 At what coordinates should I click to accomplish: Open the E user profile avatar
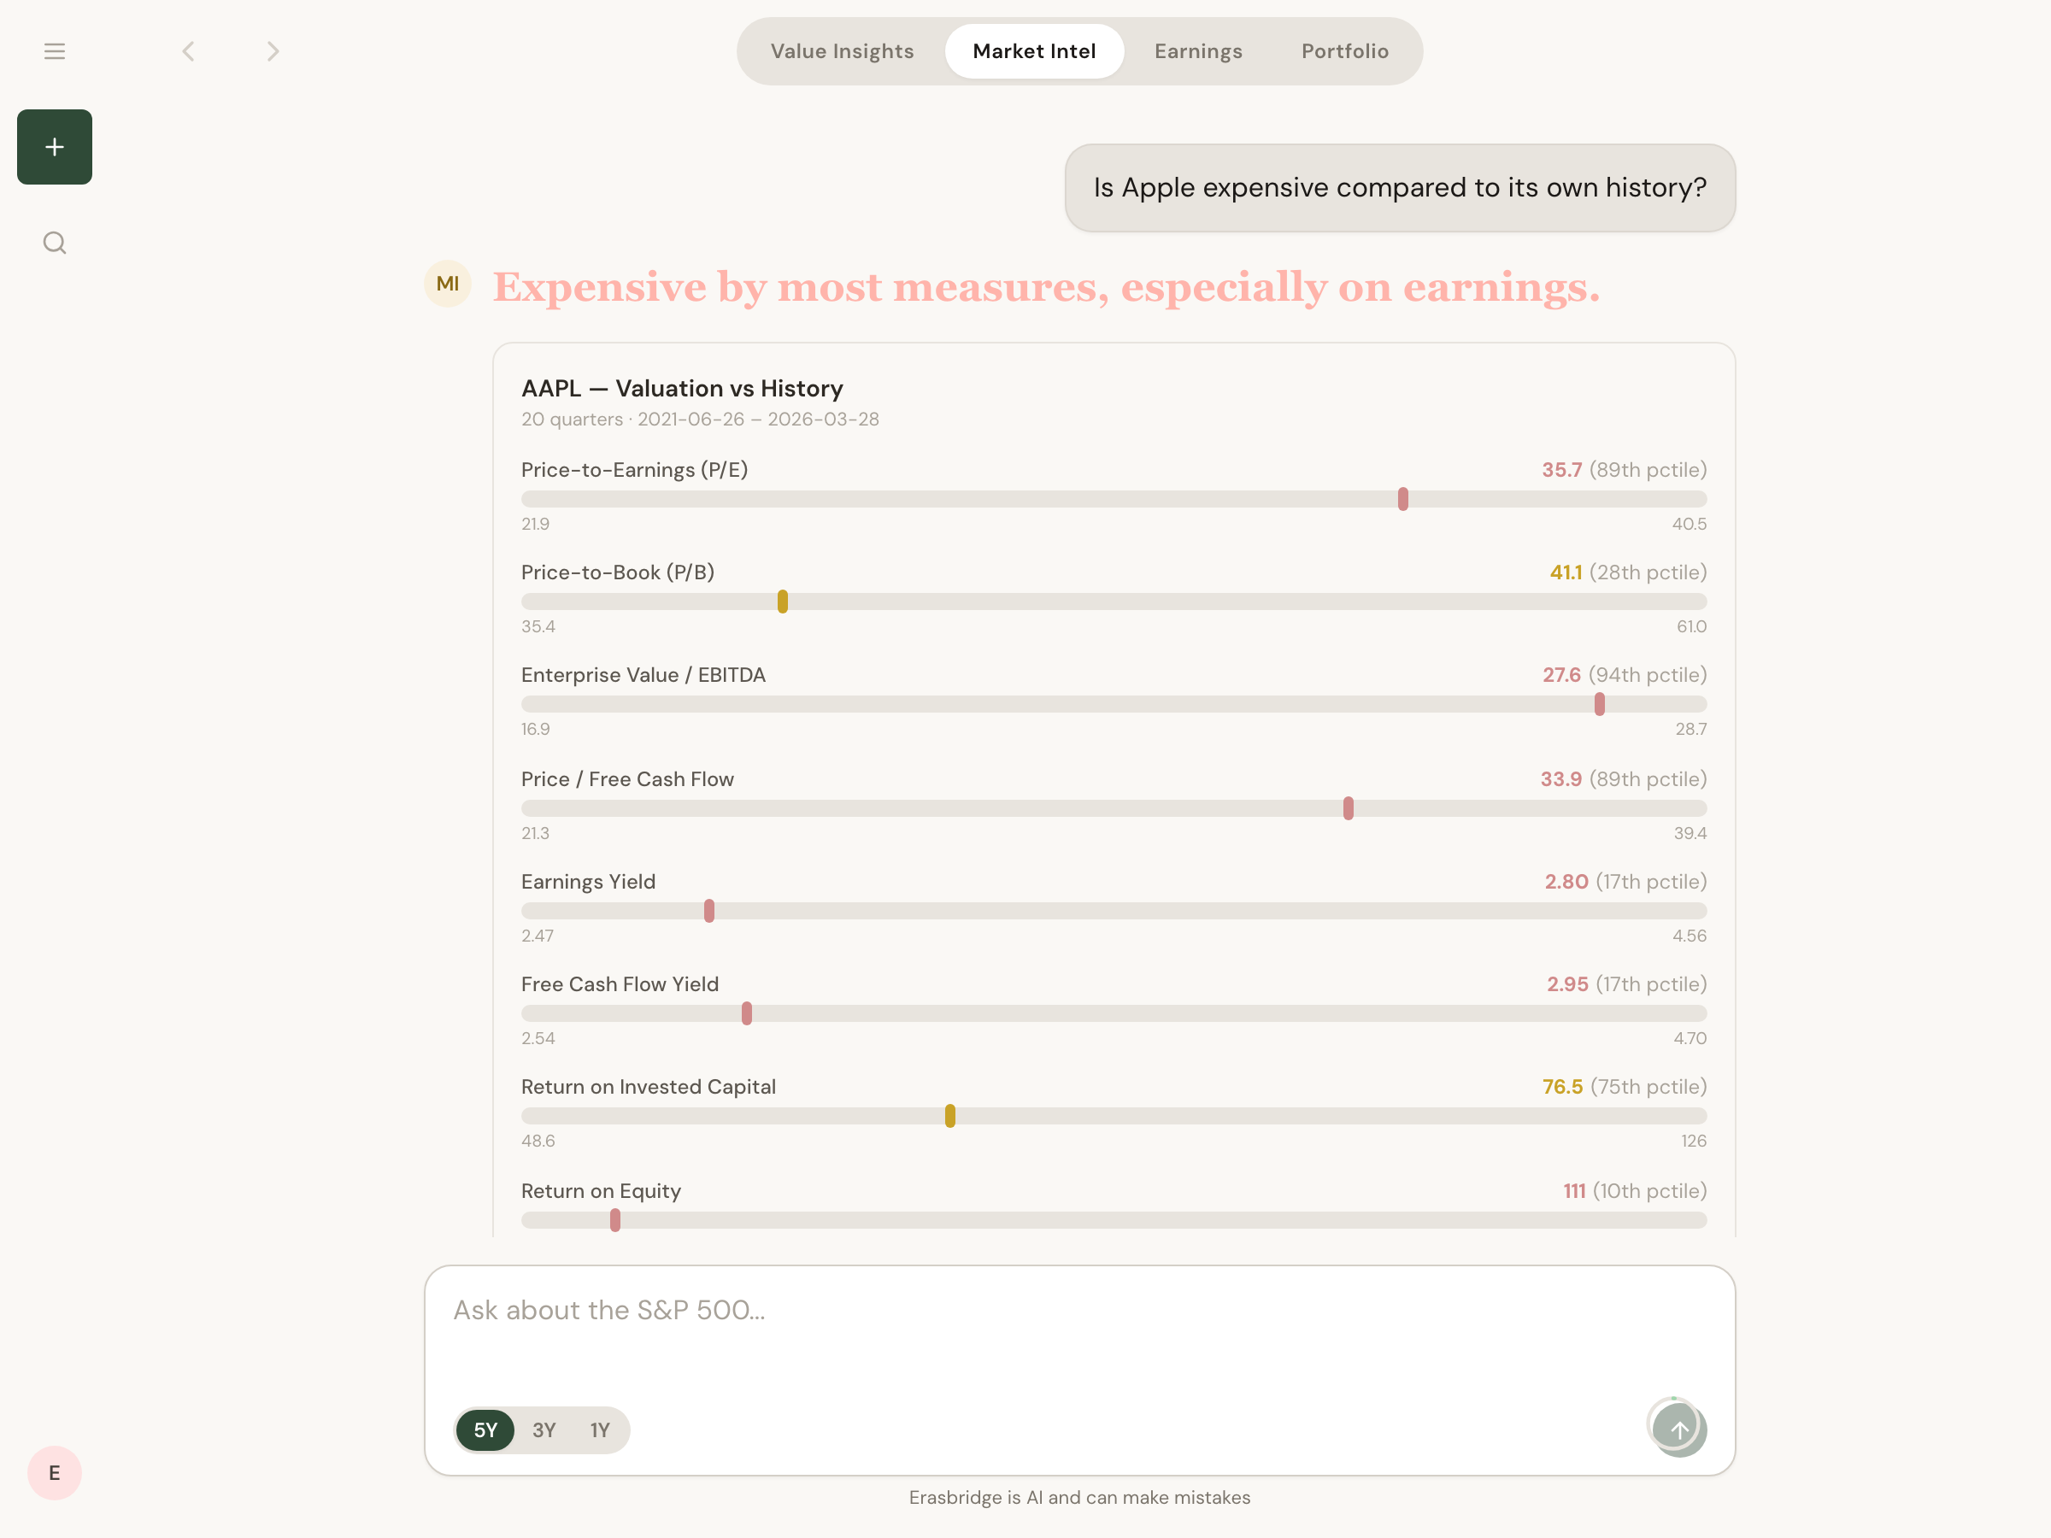point(55,1473)
